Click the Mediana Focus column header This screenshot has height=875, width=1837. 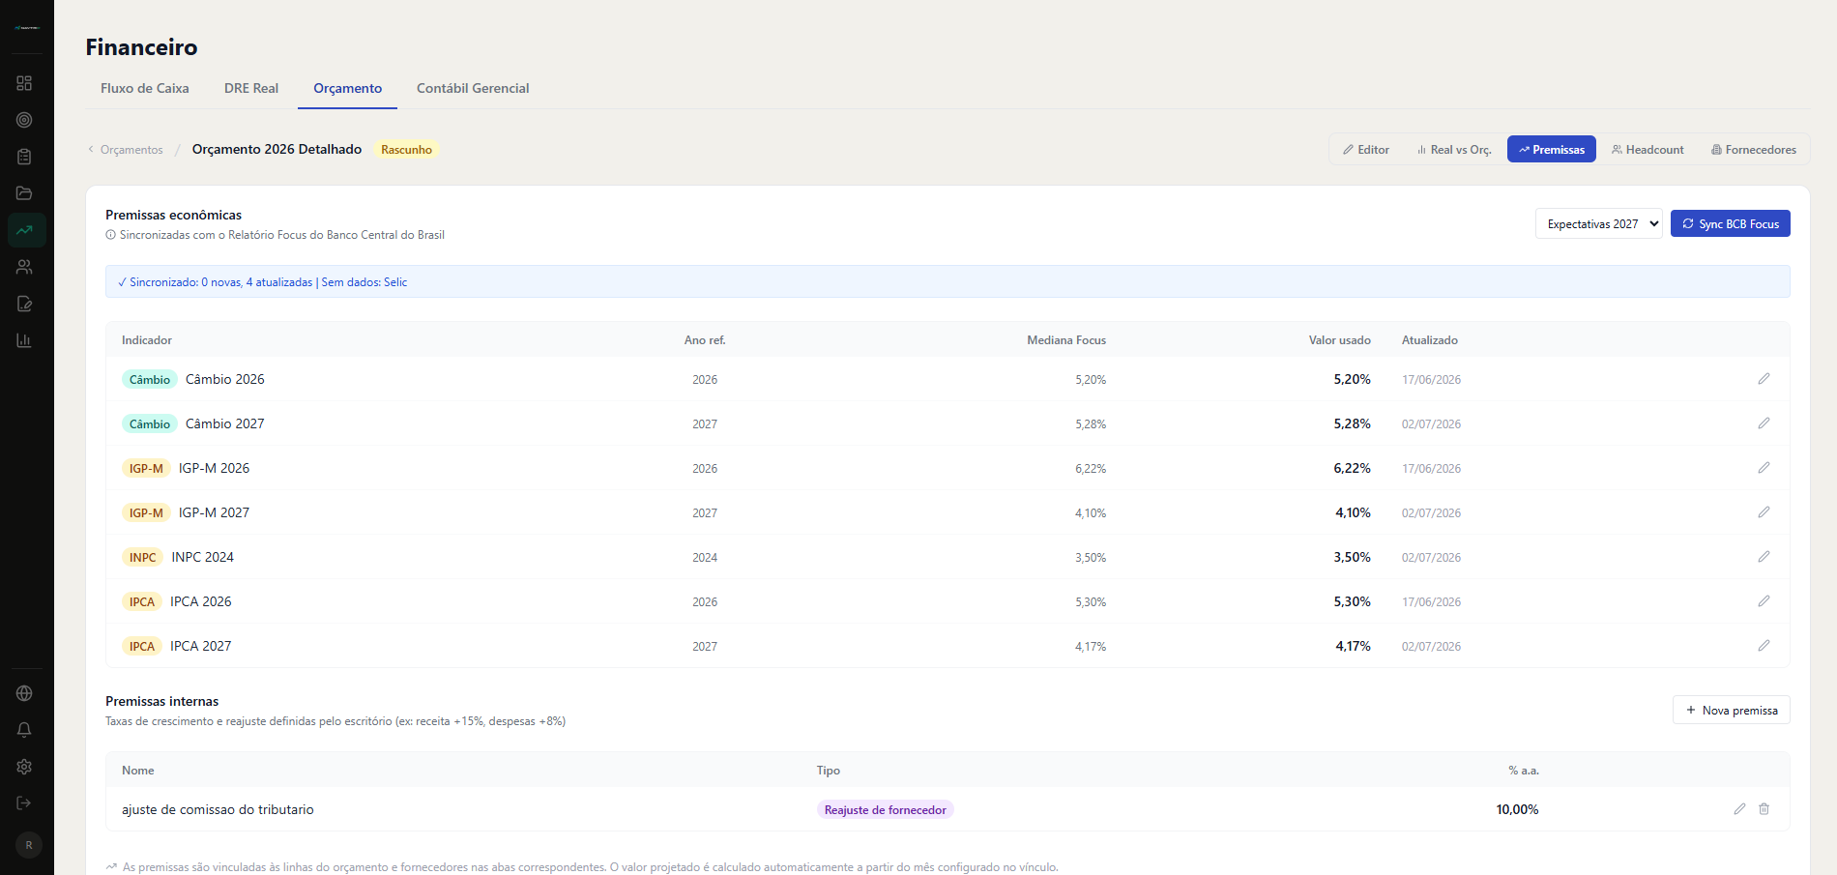point(1066,340)
